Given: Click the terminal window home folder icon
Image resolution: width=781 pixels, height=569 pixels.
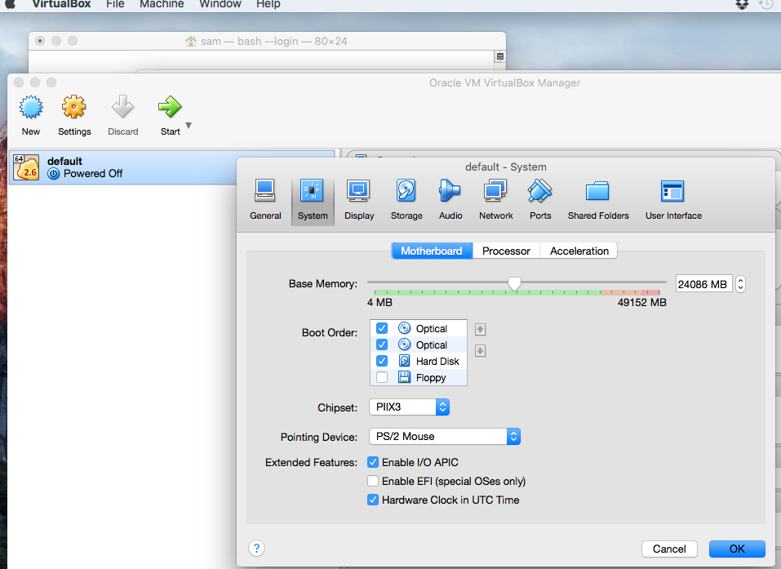Looking at the screenshot, I should (x=190, y=42).
